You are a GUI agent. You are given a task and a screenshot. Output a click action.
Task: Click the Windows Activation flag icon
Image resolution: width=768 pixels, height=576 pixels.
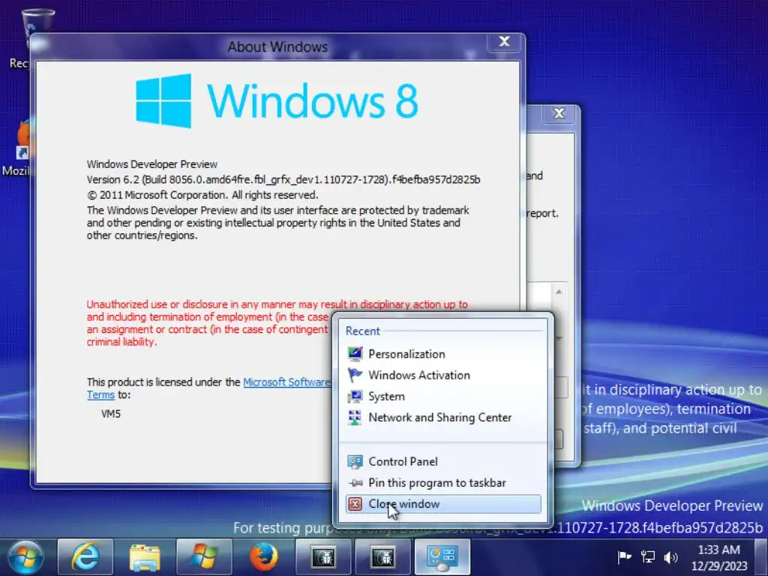(355, 375)
